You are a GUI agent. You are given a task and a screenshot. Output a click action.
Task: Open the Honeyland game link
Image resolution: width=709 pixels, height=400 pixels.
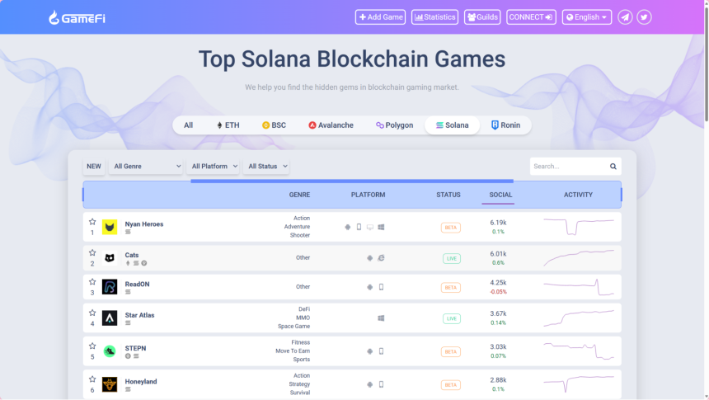pos(141,382)
